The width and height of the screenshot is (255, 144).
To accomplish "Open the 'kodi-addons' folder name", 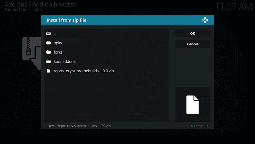I will (x=65, y=61).
